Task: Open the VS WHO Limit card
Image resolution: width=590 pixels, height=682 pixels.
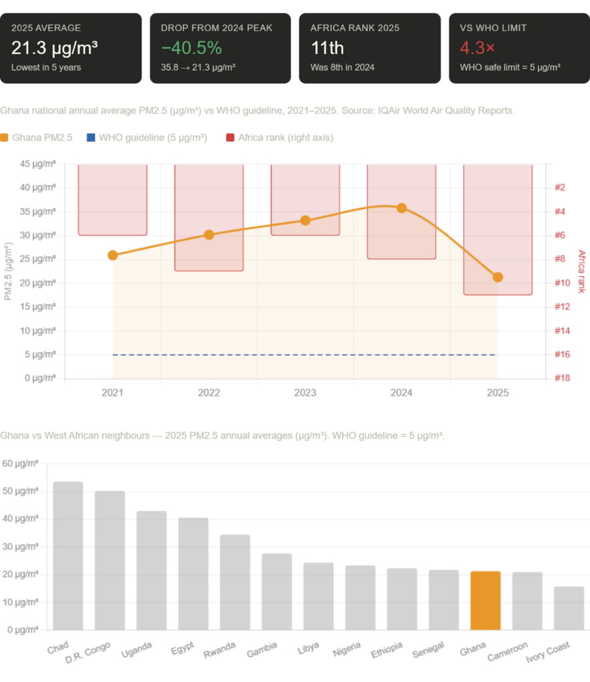Action: tap(519, 48)
